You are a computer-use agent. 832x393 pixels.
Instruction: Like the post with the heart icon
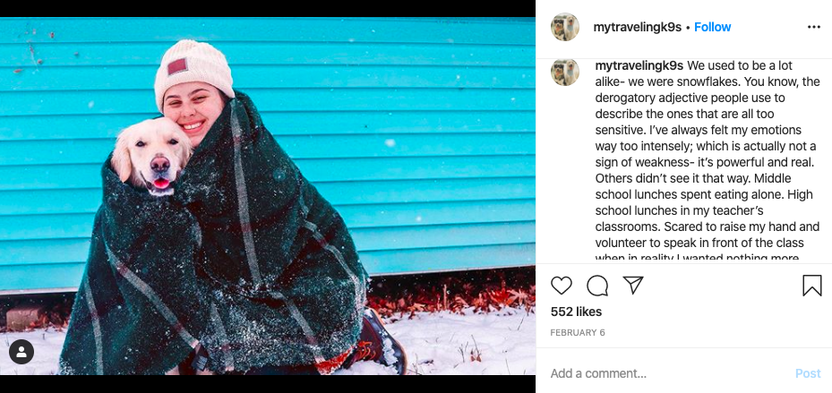(561, 286)
